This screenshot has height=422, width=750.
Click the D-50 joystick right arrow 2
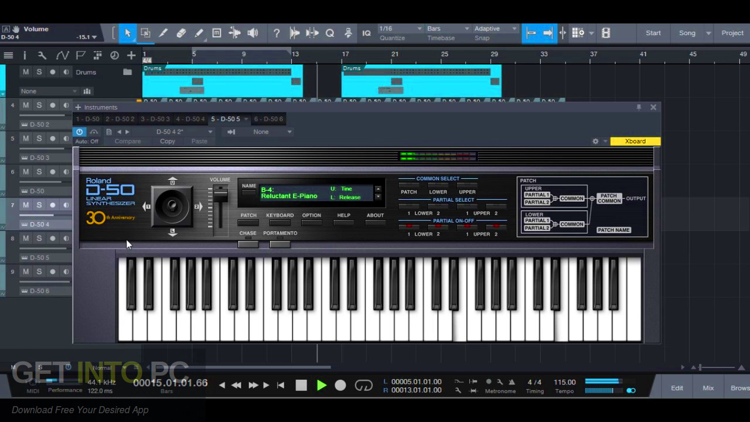tap(198, 206)
